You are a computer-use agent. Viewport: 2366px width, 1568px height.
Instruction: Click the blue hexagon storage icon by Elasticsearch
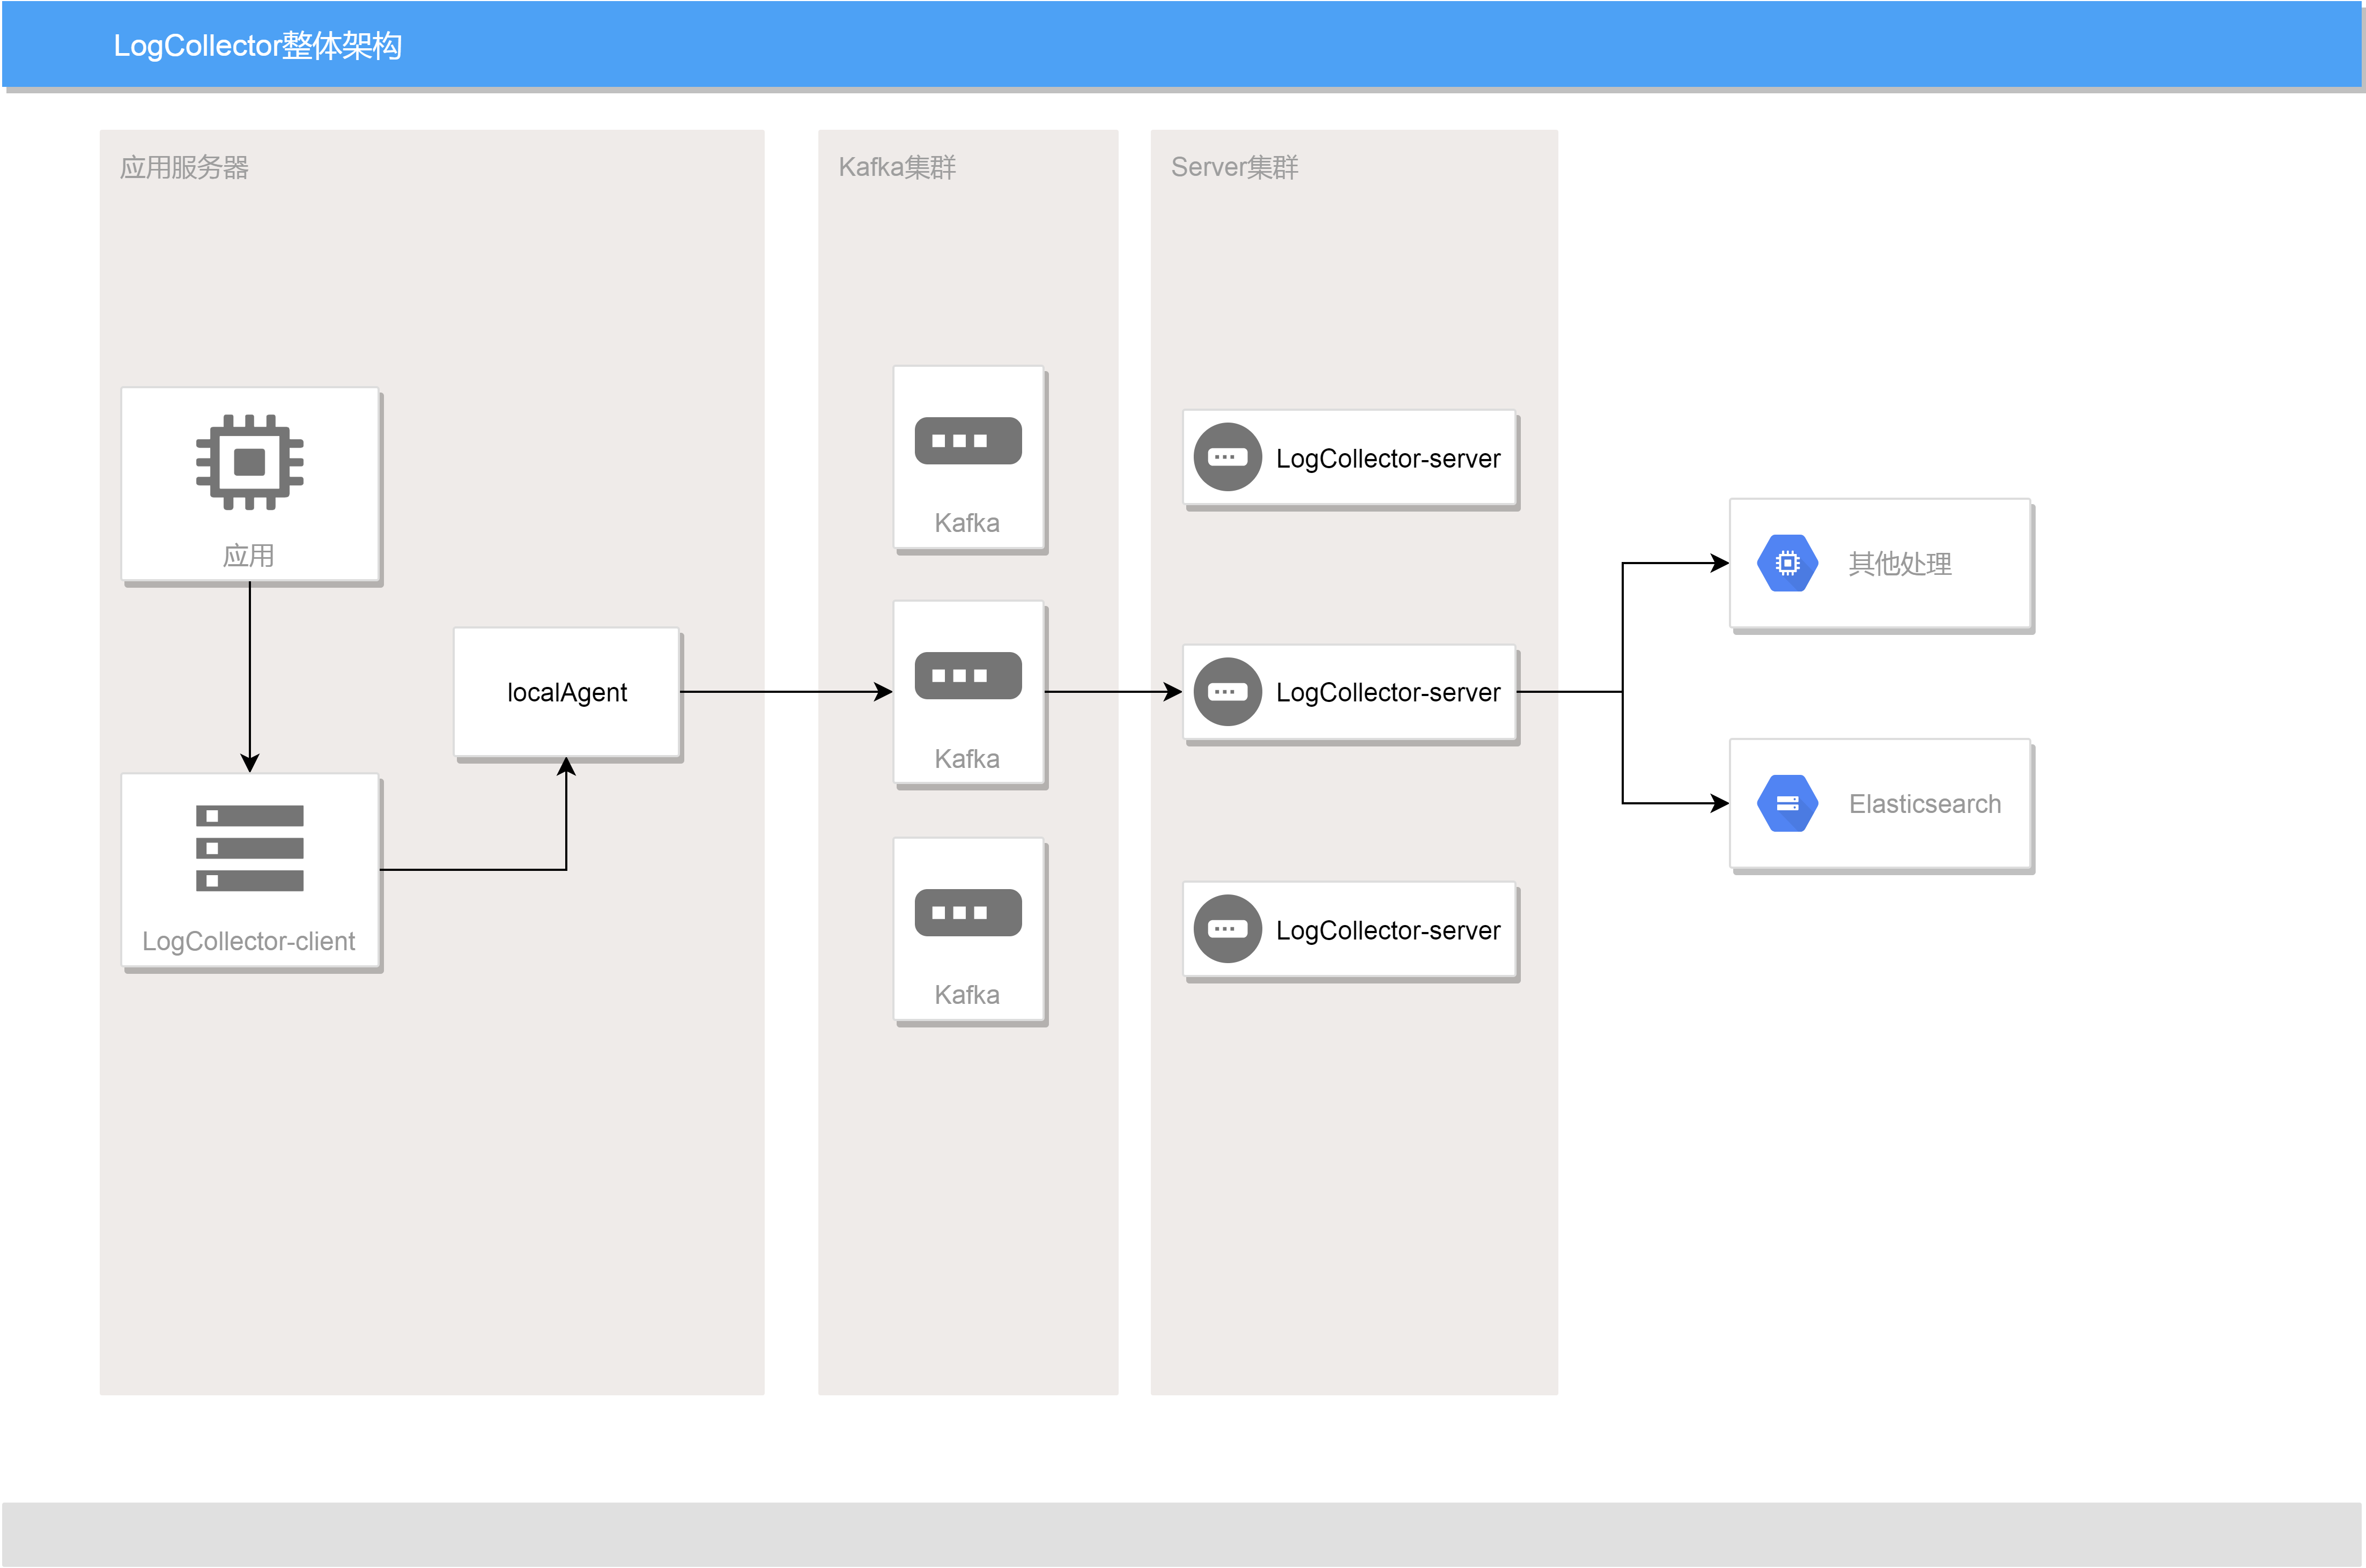click(x=1787, y=803)
